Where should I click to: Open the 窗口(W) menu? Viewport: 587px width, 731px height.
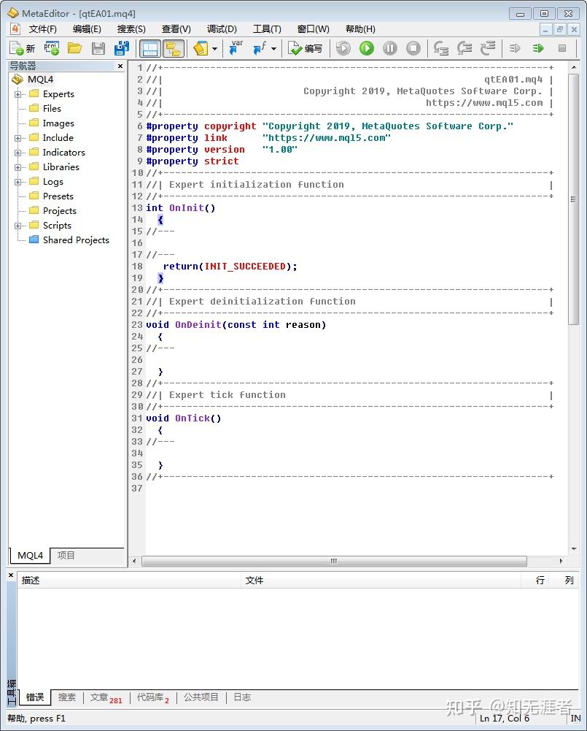click(x=313, y=29)
